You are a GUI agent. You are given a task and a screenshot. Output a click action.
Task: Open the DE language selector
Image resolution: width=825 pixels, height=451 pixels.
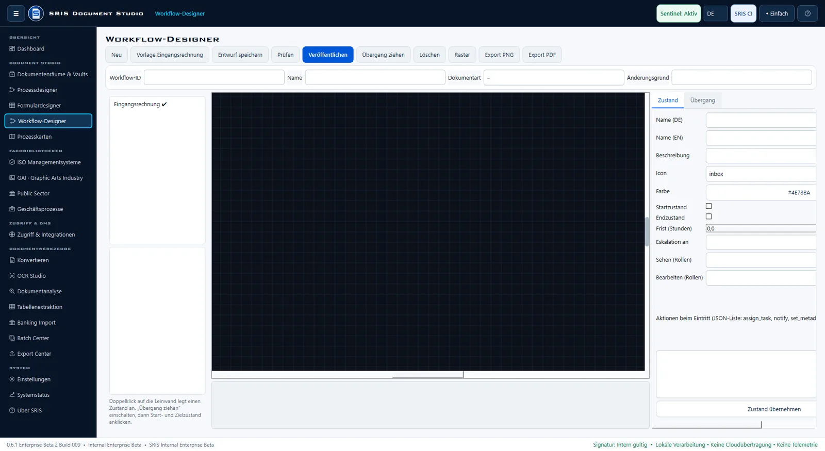[x=715, y=13]
